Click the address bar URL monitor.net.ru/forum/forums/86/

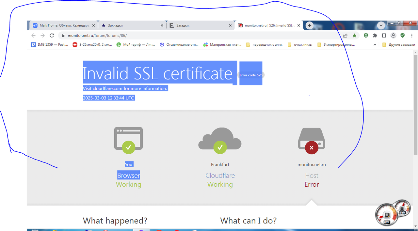(97, 35)
